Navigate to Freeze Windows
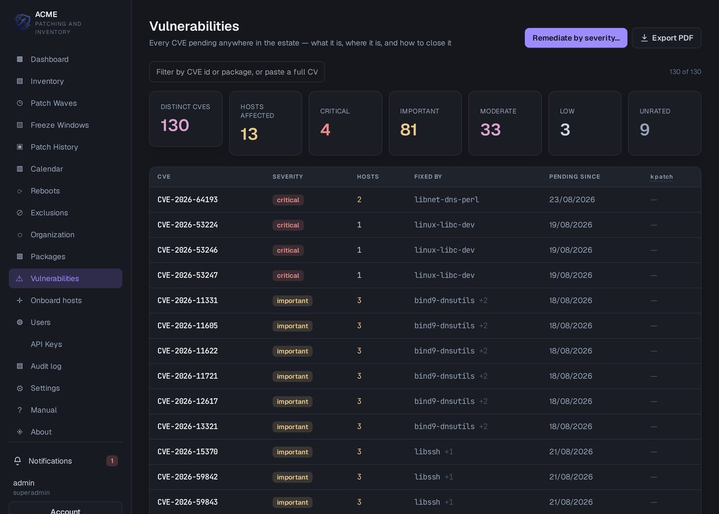 65,125
